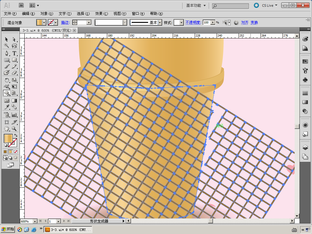This screenshot has height=234, width=312.
Task: Select the Type tool
Action: click(14, 53)
